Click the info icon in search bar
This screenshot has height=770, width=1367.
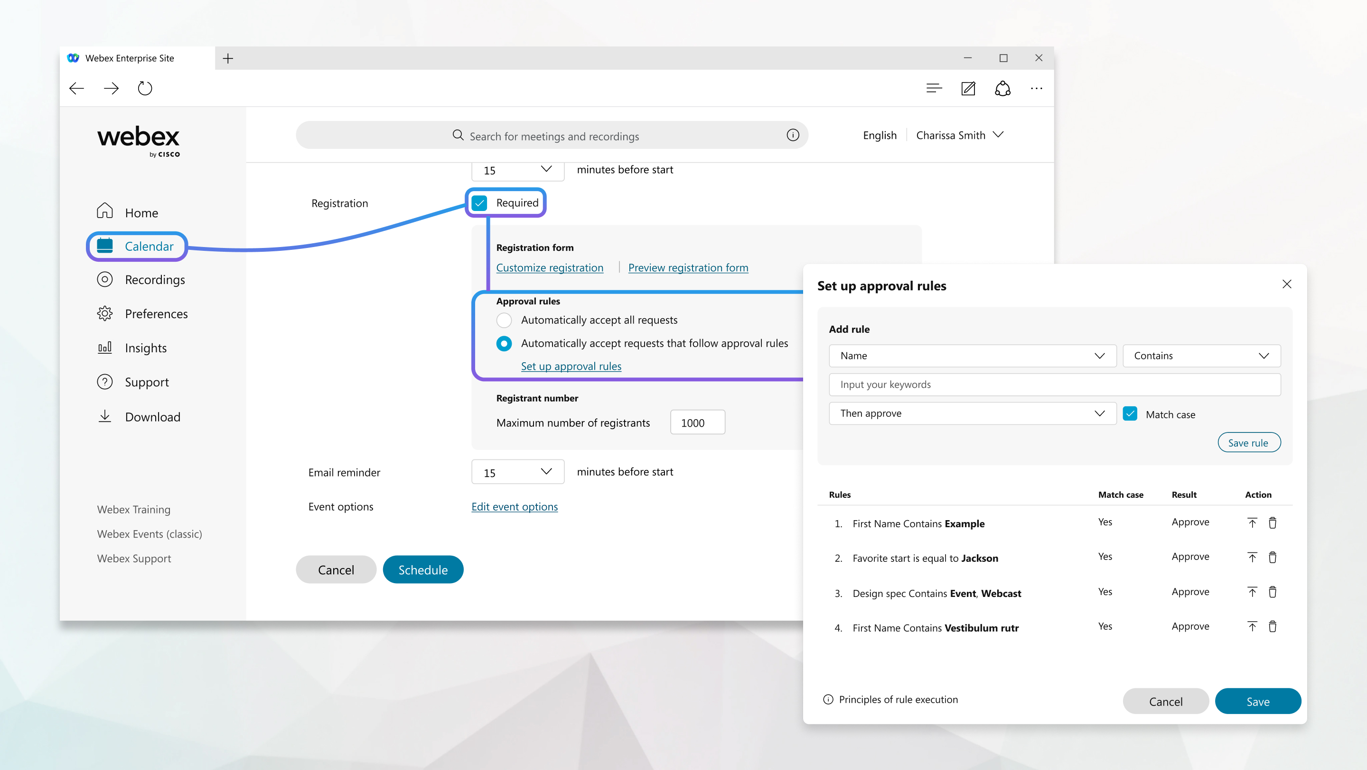[x=793, y=135]
